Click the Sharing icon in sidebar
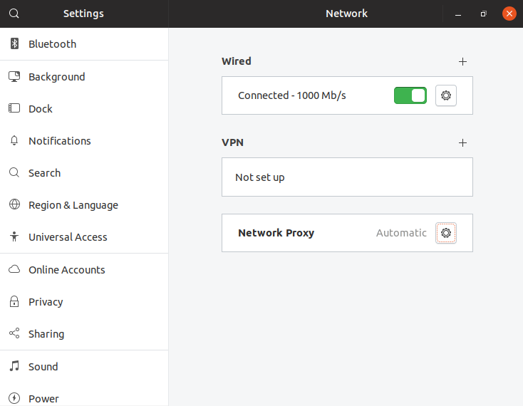 coord(14,333)
